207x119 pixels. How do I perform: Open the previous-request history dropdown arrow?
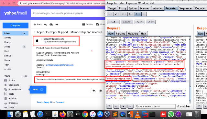[x=142, y=22]
